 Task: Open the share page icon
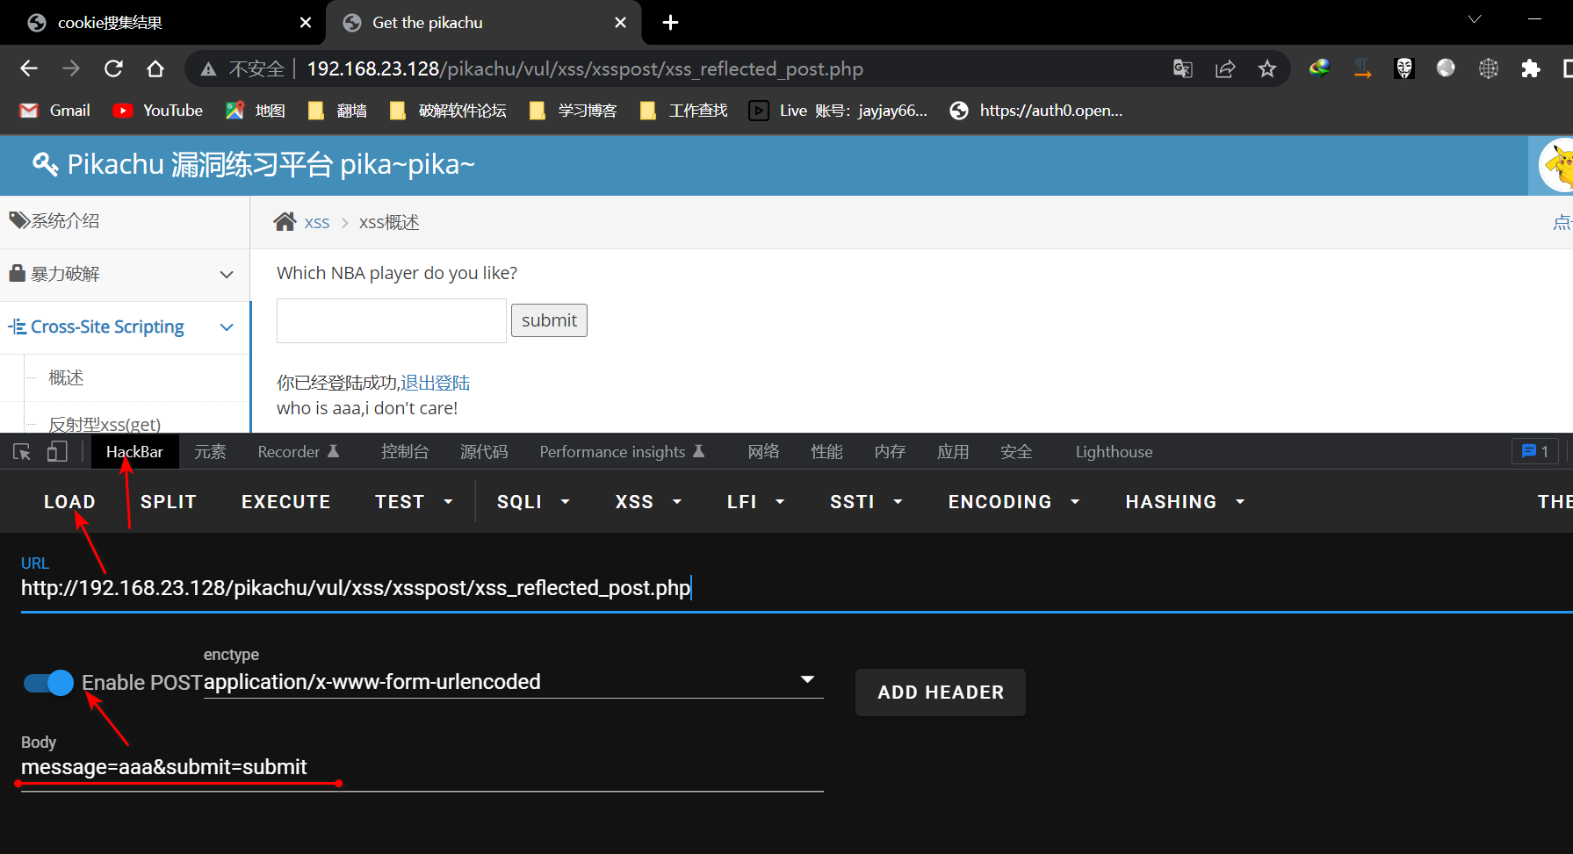(1225, 68)
